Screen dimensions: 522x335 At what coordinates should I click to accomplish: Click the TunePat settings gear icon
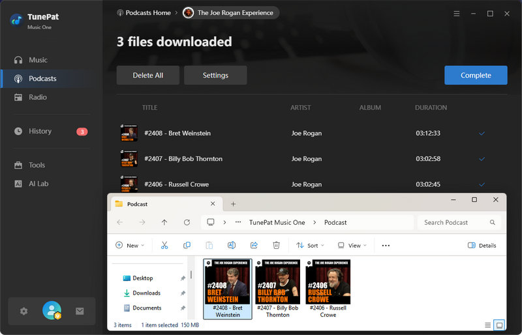[x=23, y=311]
